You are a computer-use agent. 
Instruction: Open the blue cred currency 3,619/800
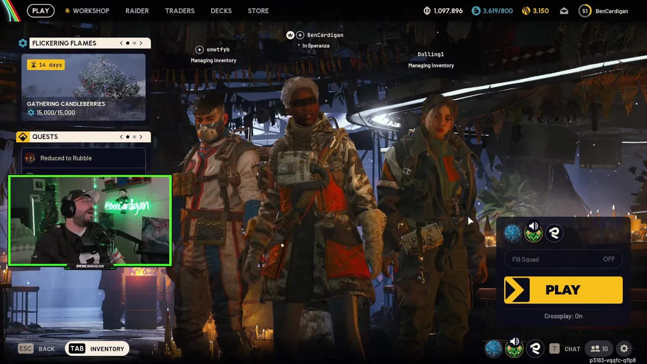[492, 11]
